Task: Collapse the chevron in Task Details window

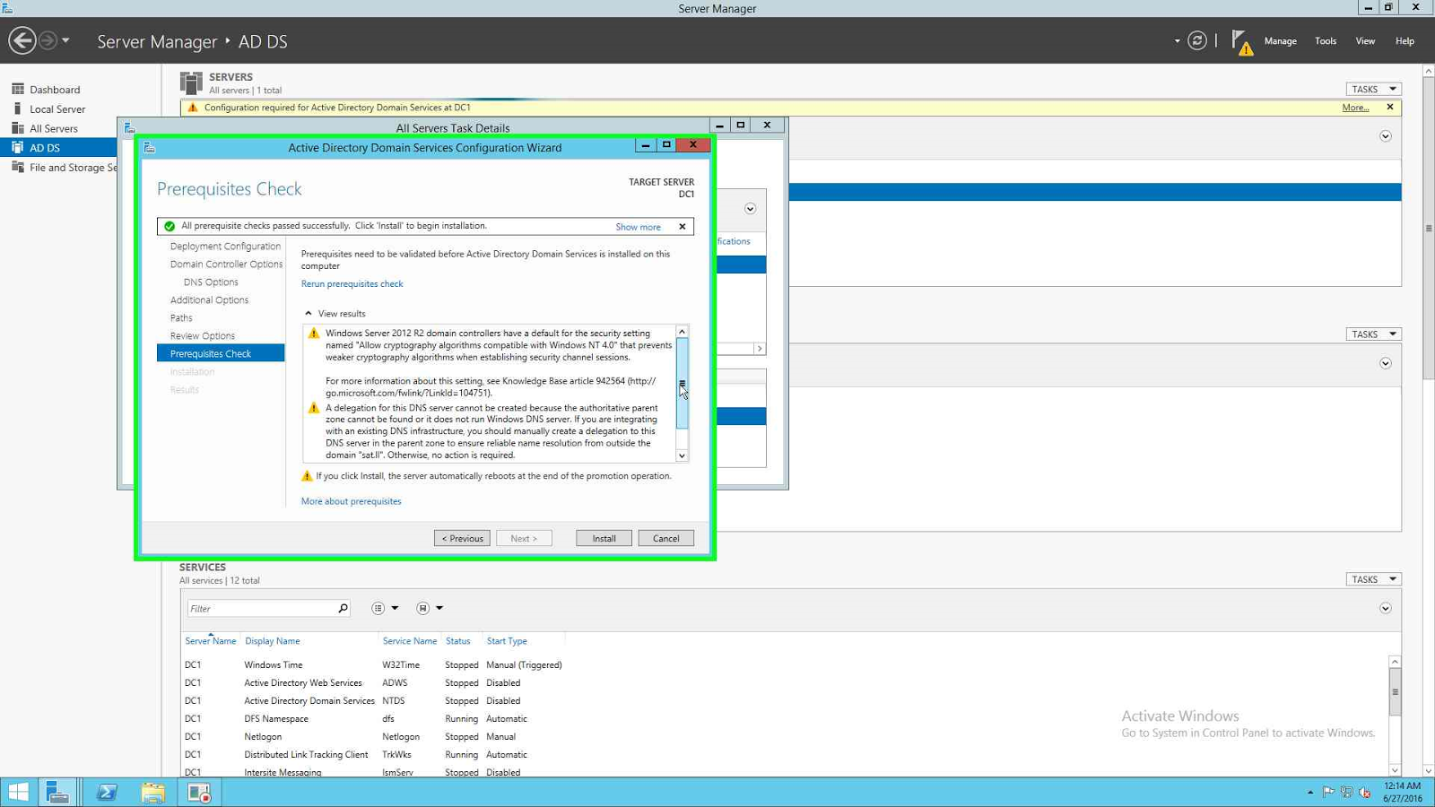Action: click(x=751, y=209)
